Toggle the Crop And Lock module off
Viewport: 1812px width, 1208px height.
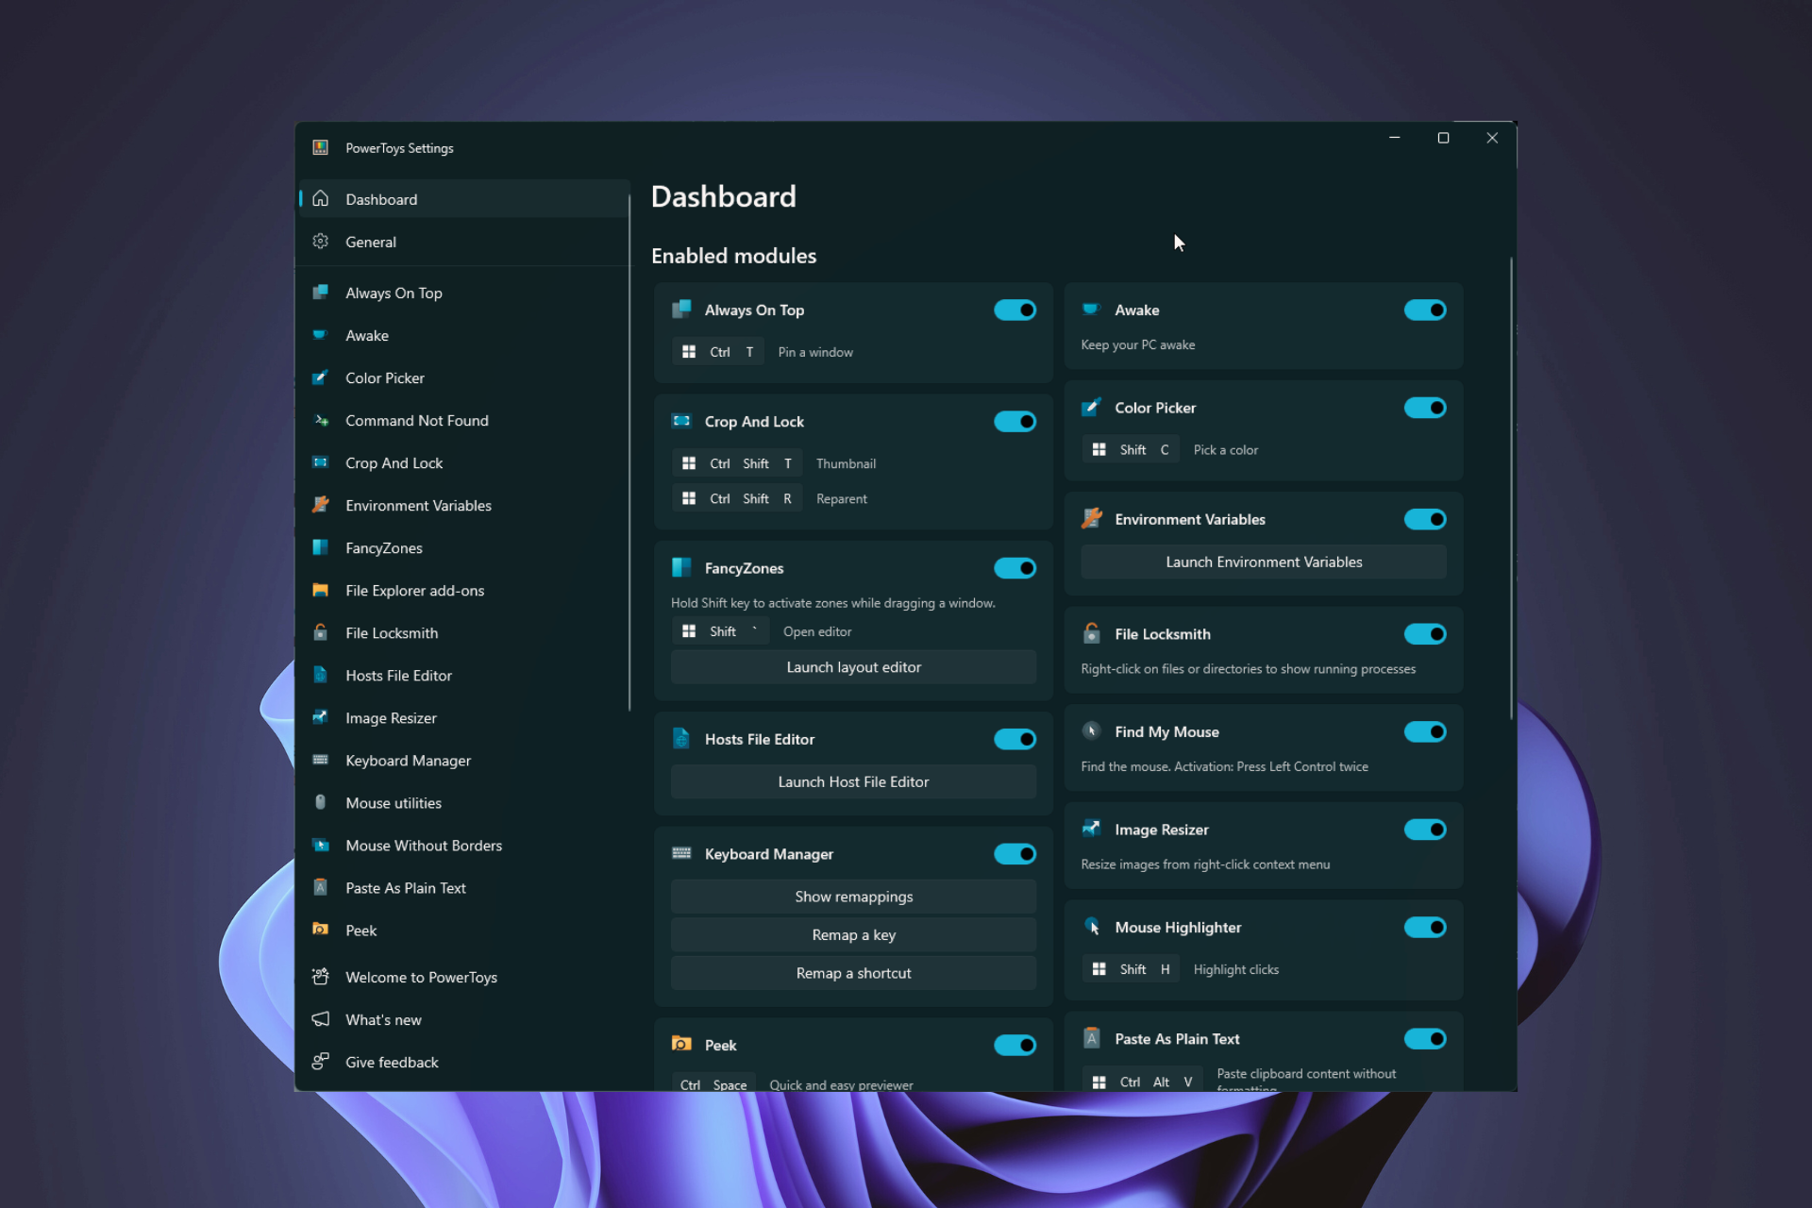click(x=1015, y=422)
